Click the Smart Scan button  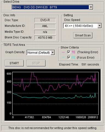(x=83, y=35)
